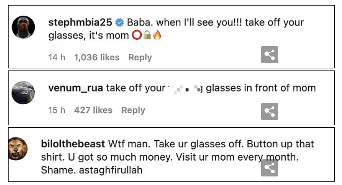Reply to stephmbia25's comment
The width and height of the screenshot is (342, 185).
point(140,57)
